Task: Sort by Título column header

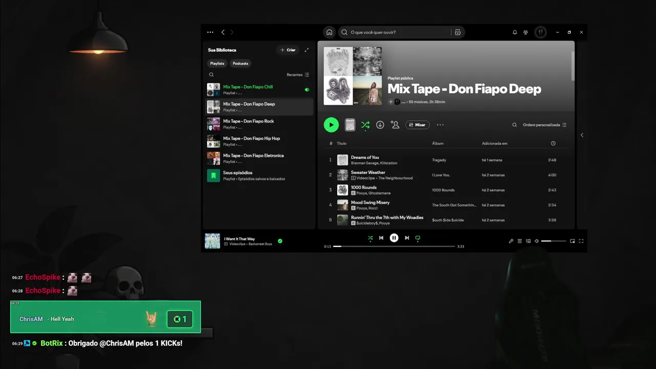Action: pyautogui.click(x=342, y=143)
